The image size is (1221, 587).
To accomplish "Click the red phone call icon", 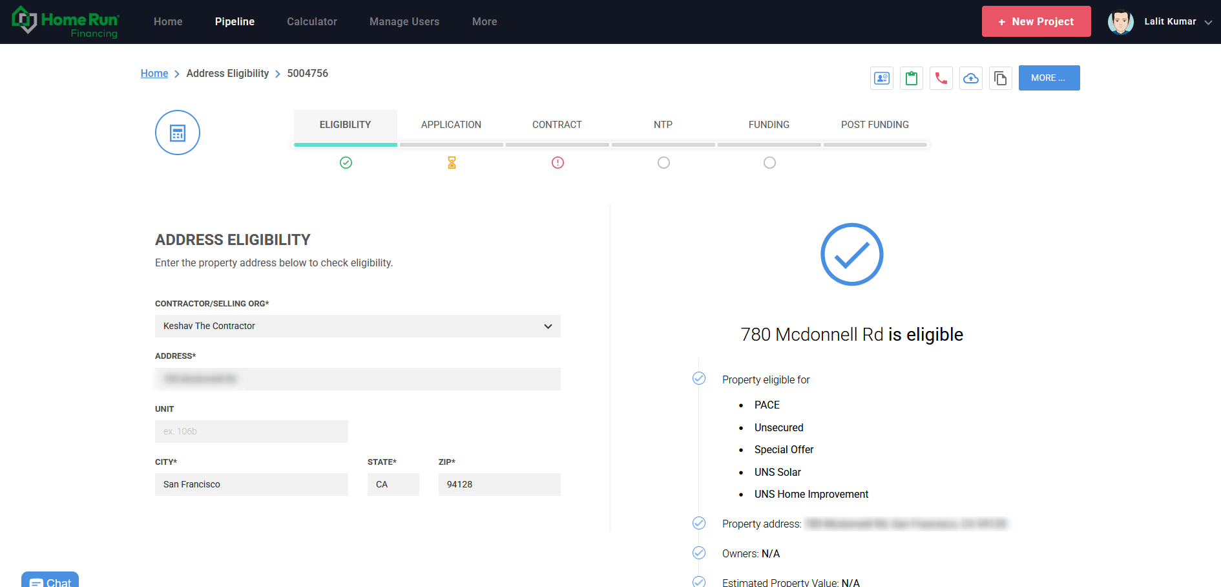I will 941,78.
